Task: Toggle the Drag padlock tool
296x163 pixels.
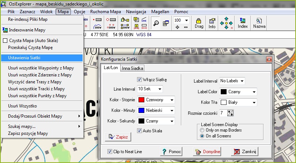Action: click(199, 23)
